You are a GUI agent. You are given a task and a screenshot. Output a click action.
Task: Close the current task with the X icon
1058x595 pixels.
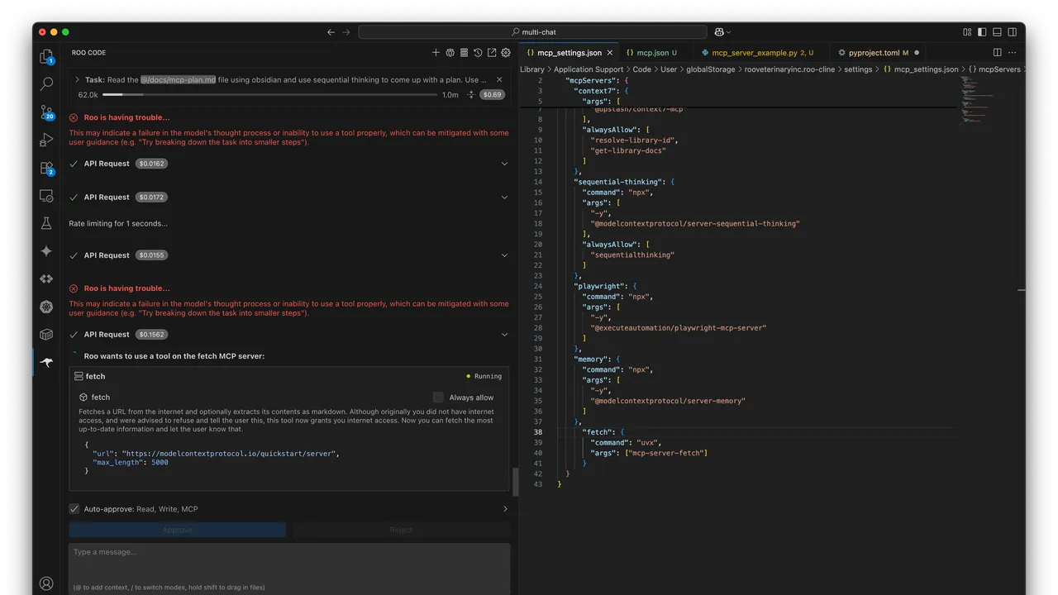[x=499, y=80]
